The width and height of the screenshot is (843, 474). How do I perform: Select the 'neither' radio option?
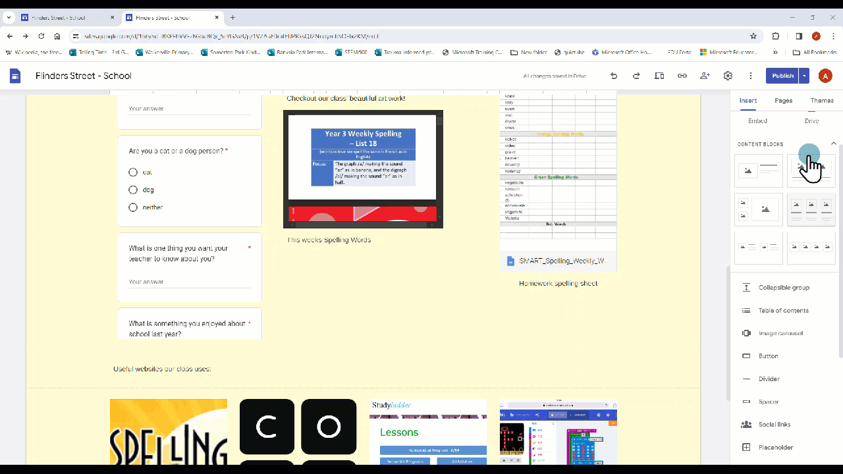point(133,207)
